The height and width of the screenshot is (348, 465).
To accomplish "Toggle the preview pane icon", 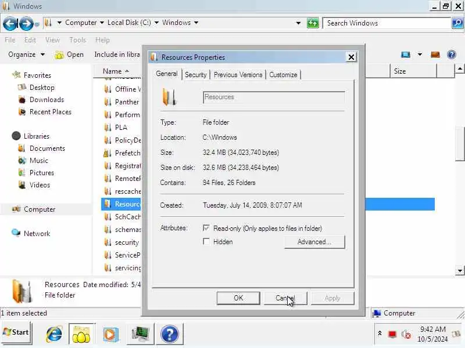I will 435,55.
